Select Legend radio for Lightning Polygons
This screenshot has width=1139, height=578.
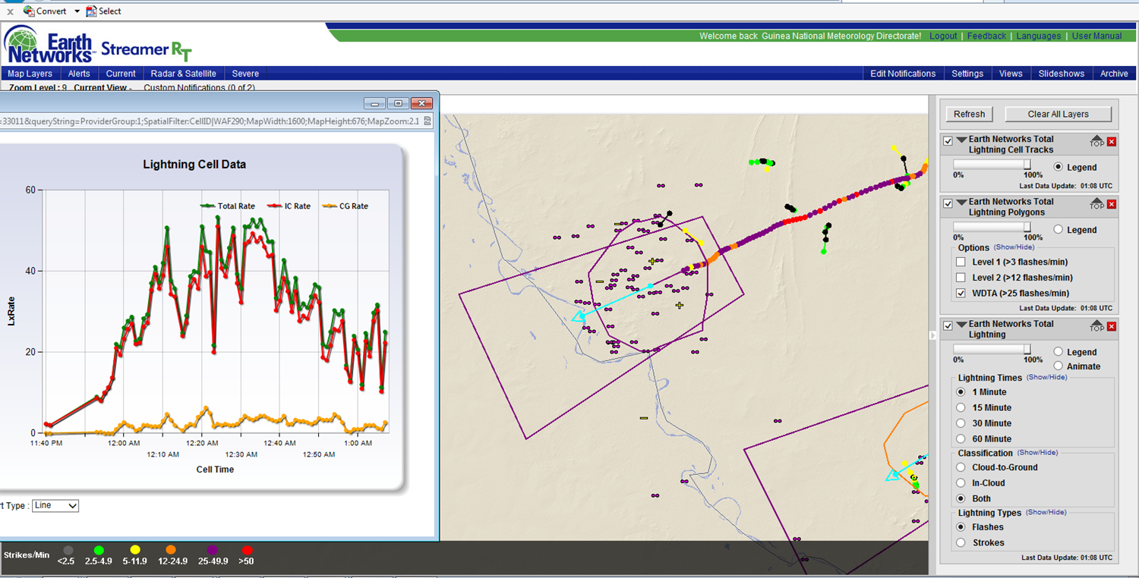pyautogui.click(x=1059, y=229)
